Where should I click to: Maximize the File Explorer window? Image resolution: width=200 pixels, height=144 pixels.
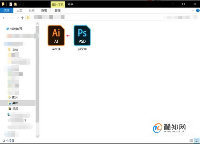pos(183,4)
